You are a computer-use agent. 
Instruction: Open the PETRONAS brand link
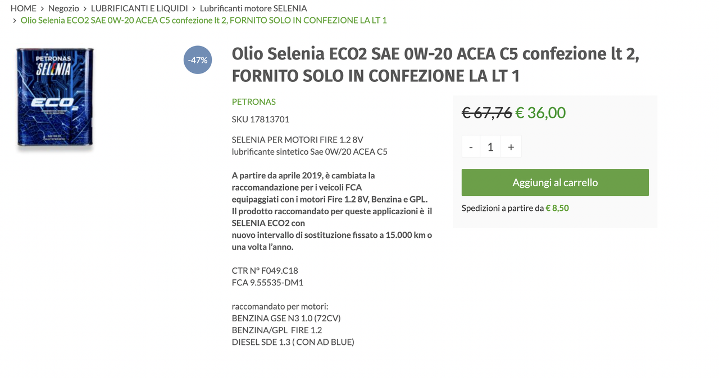[254, 102]
